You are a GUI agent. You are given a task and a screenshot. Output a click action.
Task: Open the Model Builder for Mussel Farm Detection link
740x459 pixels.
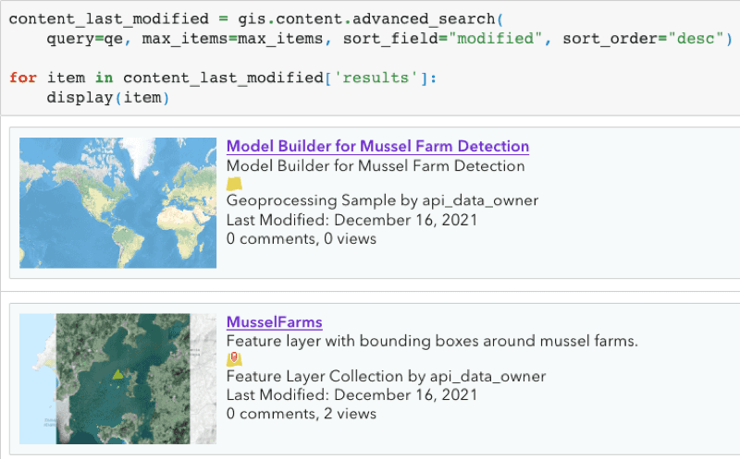coord(377,146)
